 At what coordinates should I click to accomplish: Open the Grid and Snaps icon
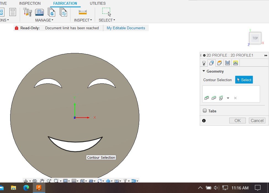click(74, 181)
